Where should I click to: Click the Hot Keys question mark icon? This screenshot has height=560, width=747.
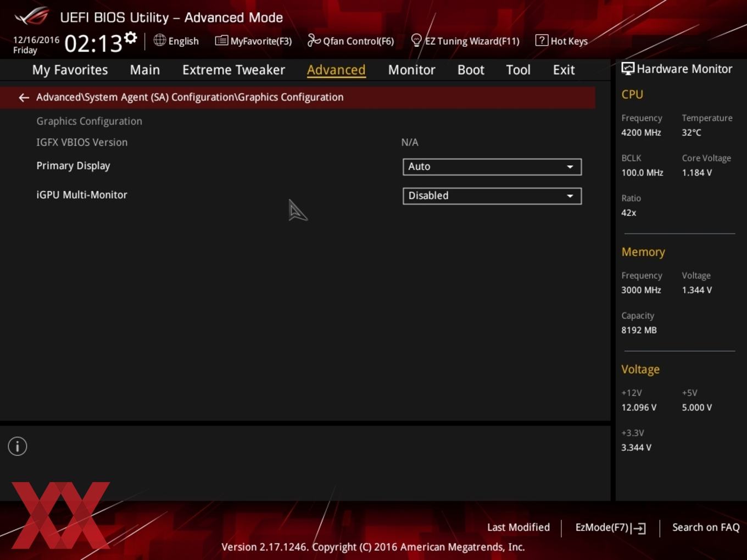[542, 40]
